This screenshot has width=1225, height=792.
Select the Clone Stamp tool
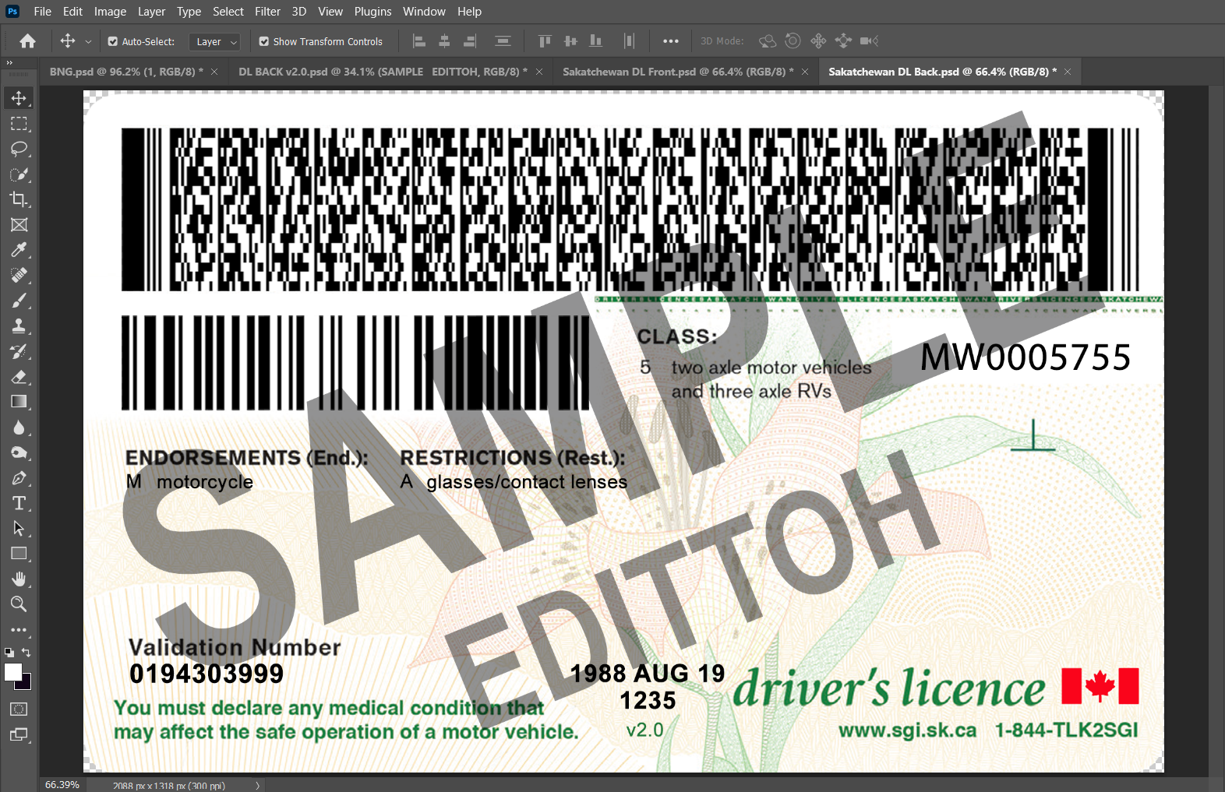[19, 326]
